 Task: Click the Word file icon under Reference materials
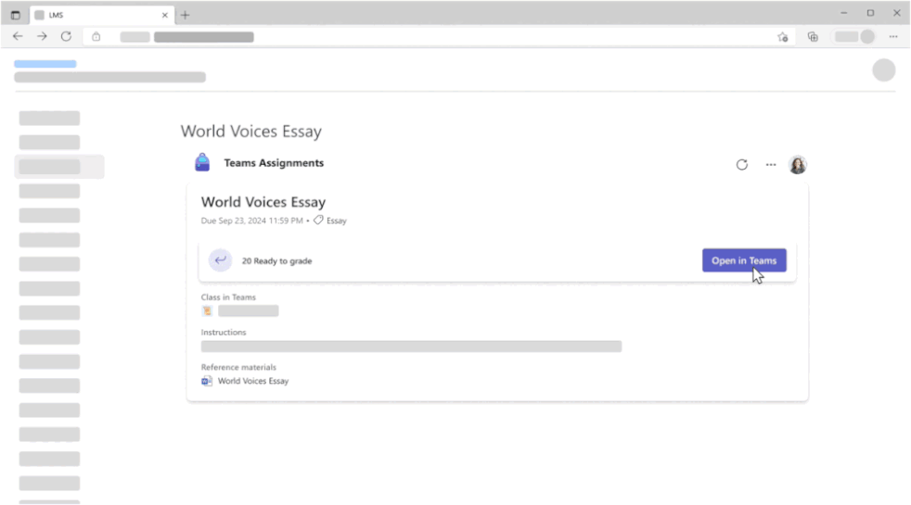pos(207,381)
